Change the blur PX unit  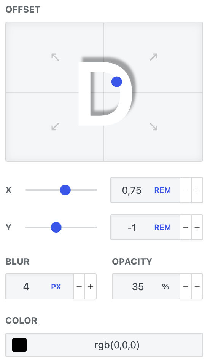56,287
